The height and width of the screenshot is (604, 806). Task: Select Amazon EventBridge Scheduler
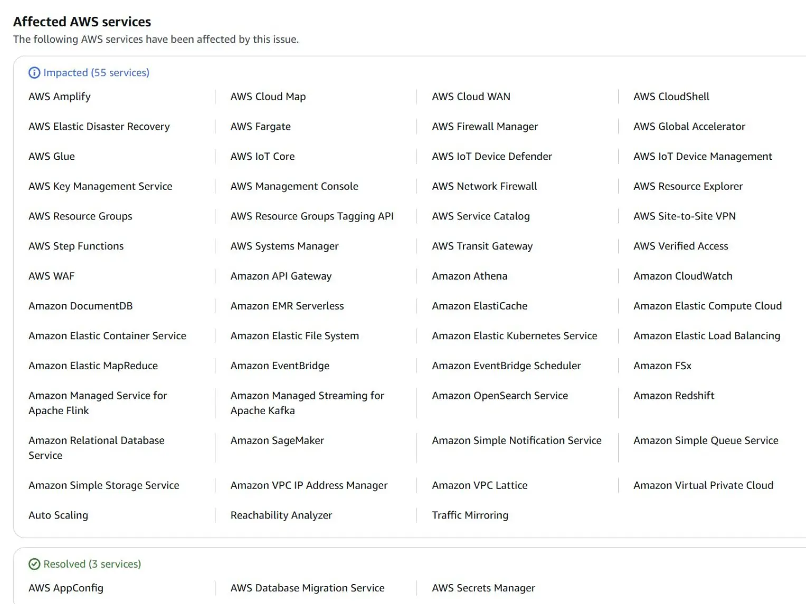507,366
